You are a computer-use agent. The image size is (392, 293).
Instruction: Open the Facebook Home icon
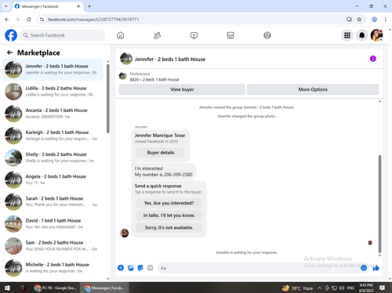point(120,35)
